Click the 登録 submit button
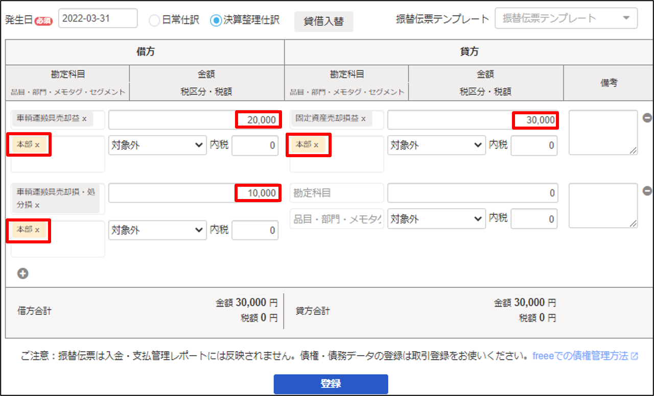The height and width of the screenshot is (396, 654). (331, 384)
